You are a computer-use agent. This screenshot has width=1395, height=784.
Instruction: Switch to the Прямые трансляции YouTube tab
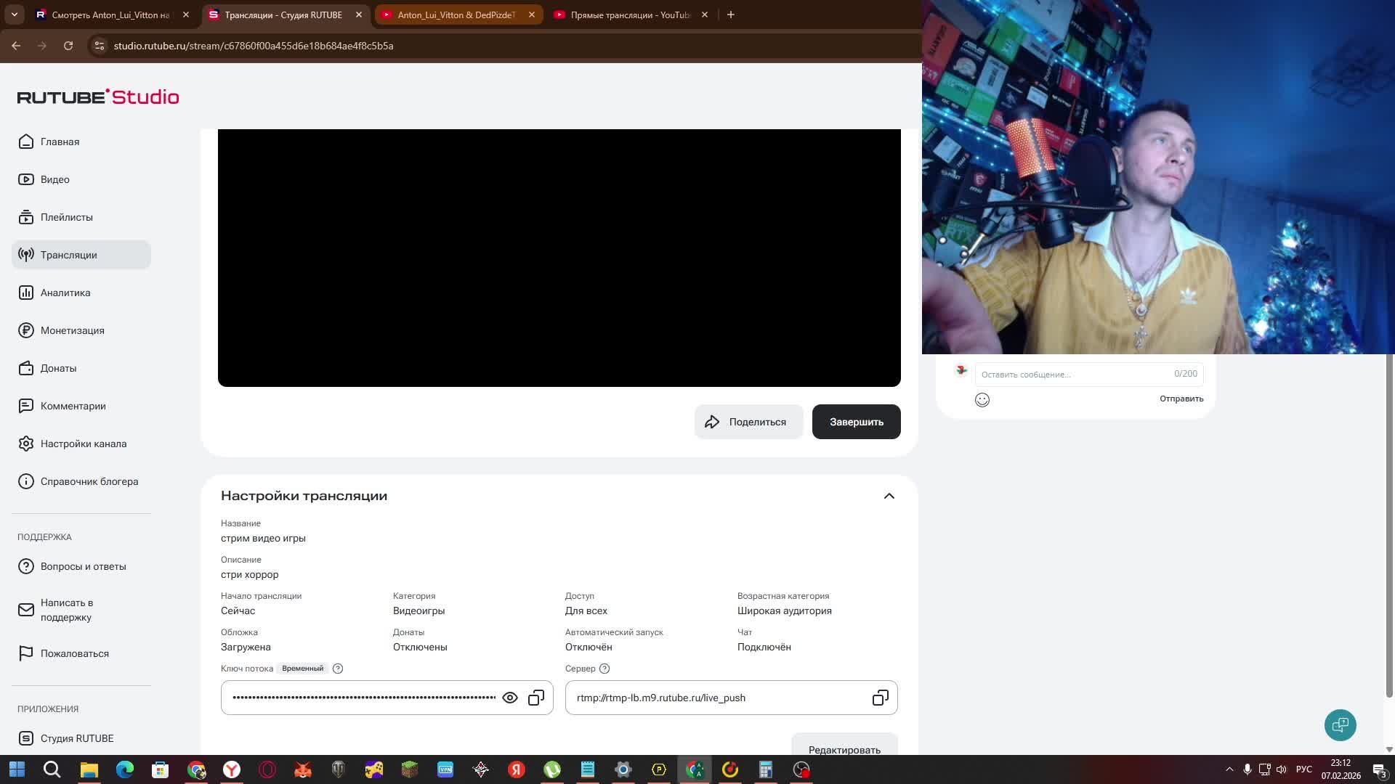[x=629, y=15]
